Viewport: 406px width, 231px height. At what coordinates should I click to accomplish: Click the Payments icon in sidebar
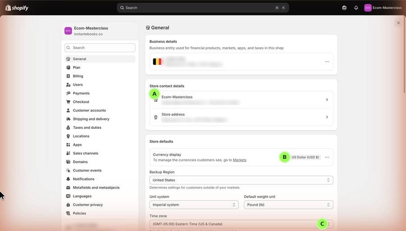[x=68, y=93]
